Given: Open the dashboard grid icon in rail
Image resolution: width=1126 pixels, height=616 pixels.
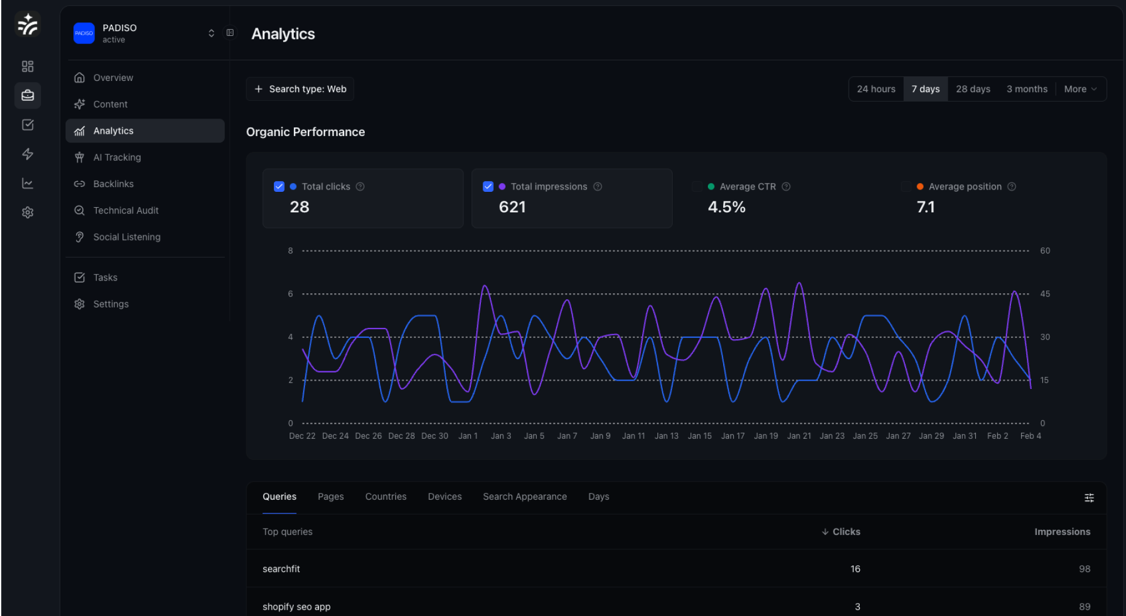Looking at the screenshot, I should tap(28, 66).
